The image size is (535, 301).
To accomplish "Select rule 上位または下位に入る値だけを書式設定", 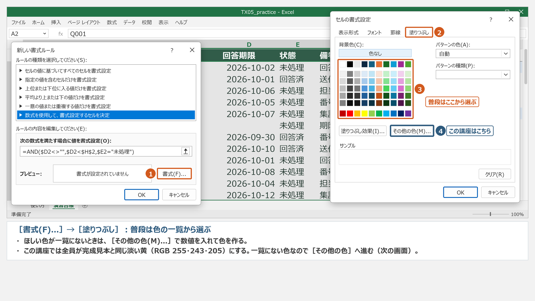I will pos(106,89).
